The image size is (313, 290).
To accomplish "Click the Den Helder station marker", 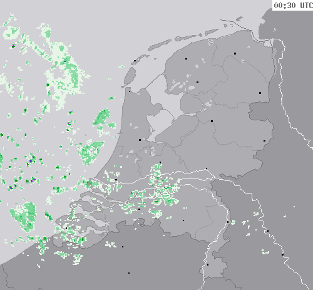I will (x=130, y=91).
